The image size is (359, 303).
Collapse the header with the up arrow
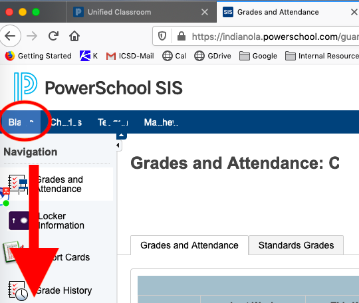[x=122, y=136]
